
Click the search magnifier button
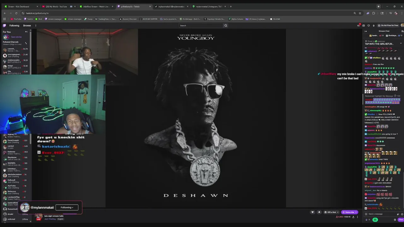pos(226,26)
